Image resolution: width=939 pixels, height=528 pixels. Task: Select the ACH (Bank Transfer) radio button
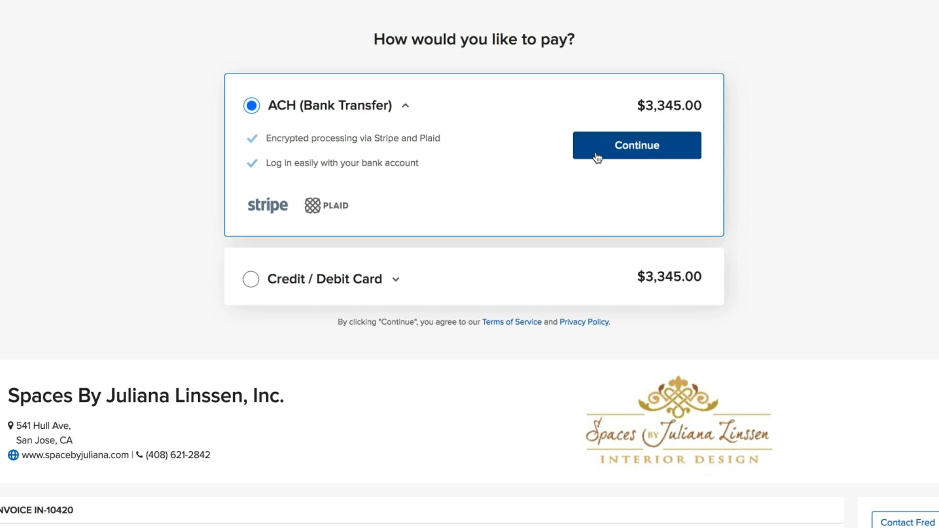click(251, 106)
